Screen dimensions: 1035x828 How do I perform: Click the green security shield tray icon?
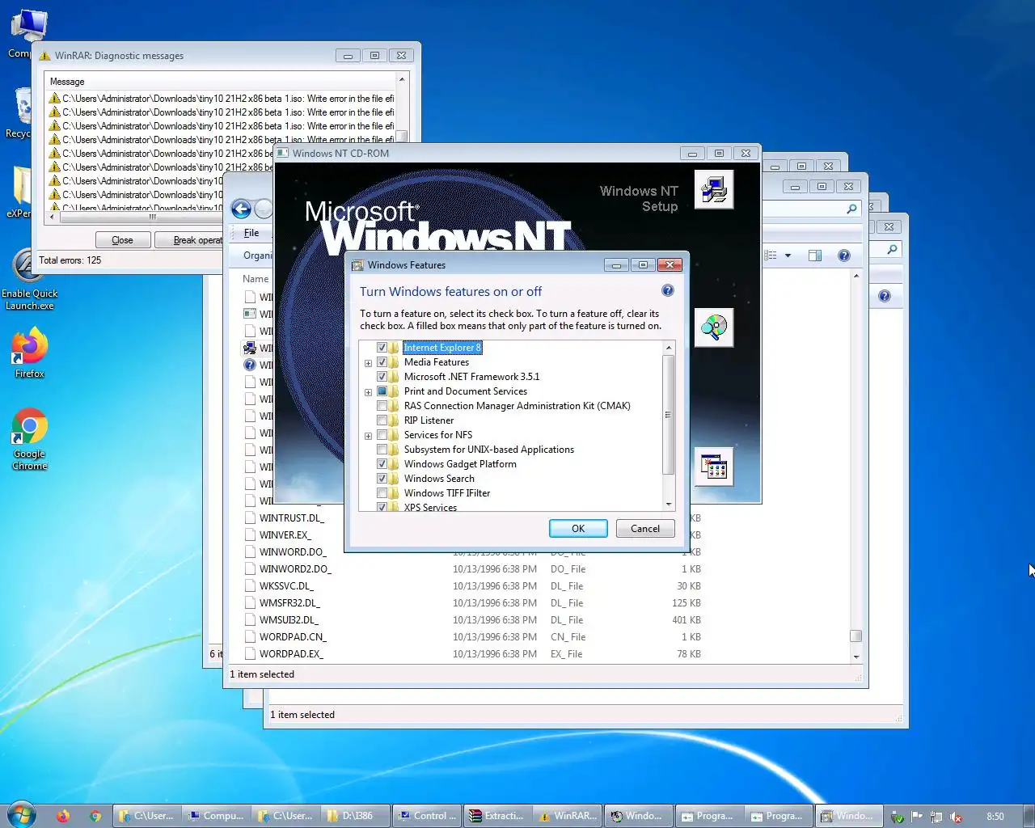click(897, 817)
